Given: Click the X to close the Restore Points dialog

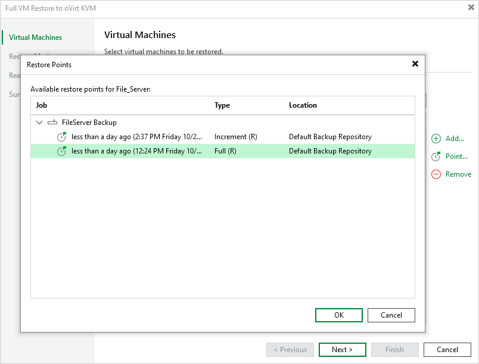Looking at the screenshot, I should pyautogui.click(x=415, y=64).
